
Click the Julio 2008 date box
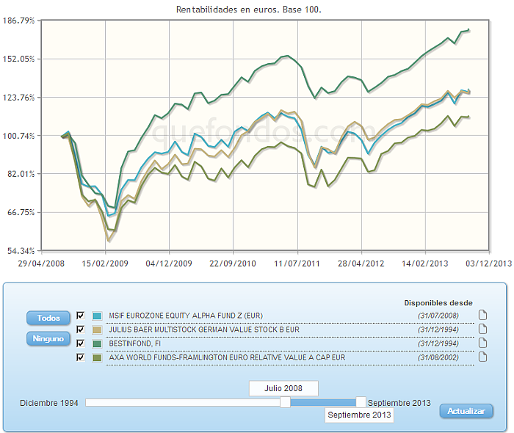pos(283,388)
